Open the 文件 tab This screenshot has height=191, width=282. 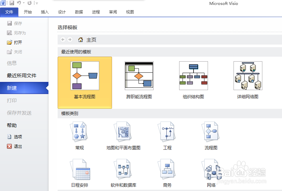pyautogui.click(x=9, y=12)
